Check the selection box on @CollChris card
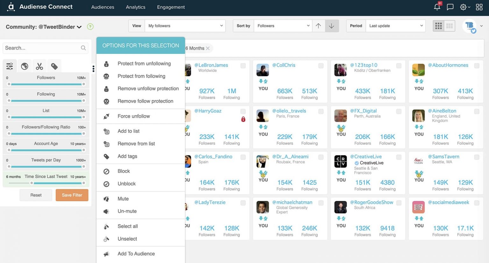Image resolution: width=489 pixels, height=263 pixels. [x=321, y=66]
